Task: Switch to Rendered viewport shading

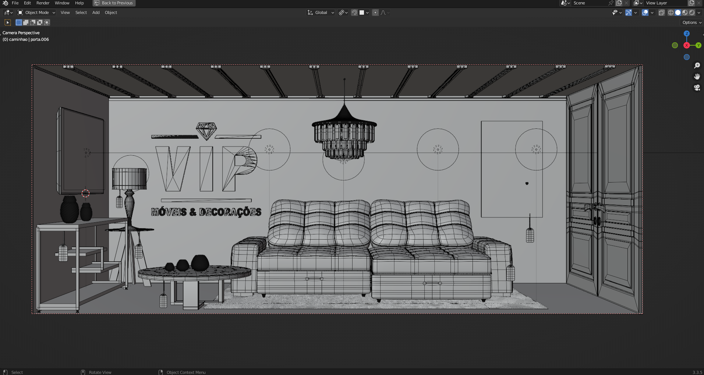Action: 692,13
